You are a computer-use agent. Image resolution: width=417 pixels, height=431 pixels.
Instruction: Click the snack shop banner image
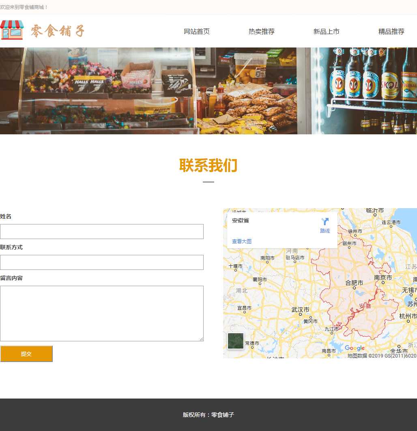(x=208, y=91)
